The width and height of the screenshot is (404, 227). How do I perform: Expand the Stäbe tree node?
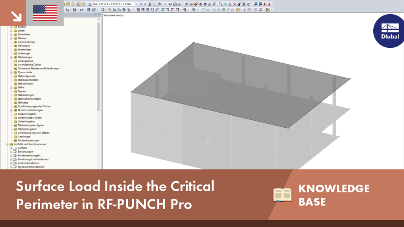11,87
